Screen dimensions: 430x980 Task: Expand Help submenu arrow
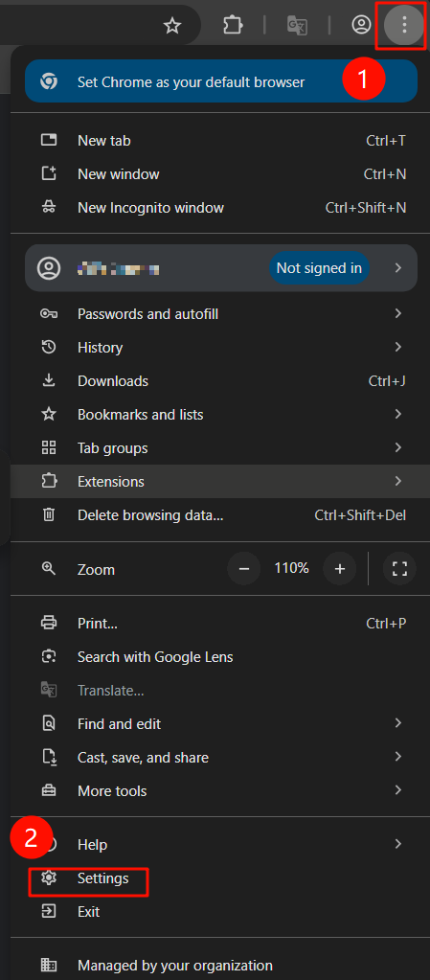click(398, 844)
